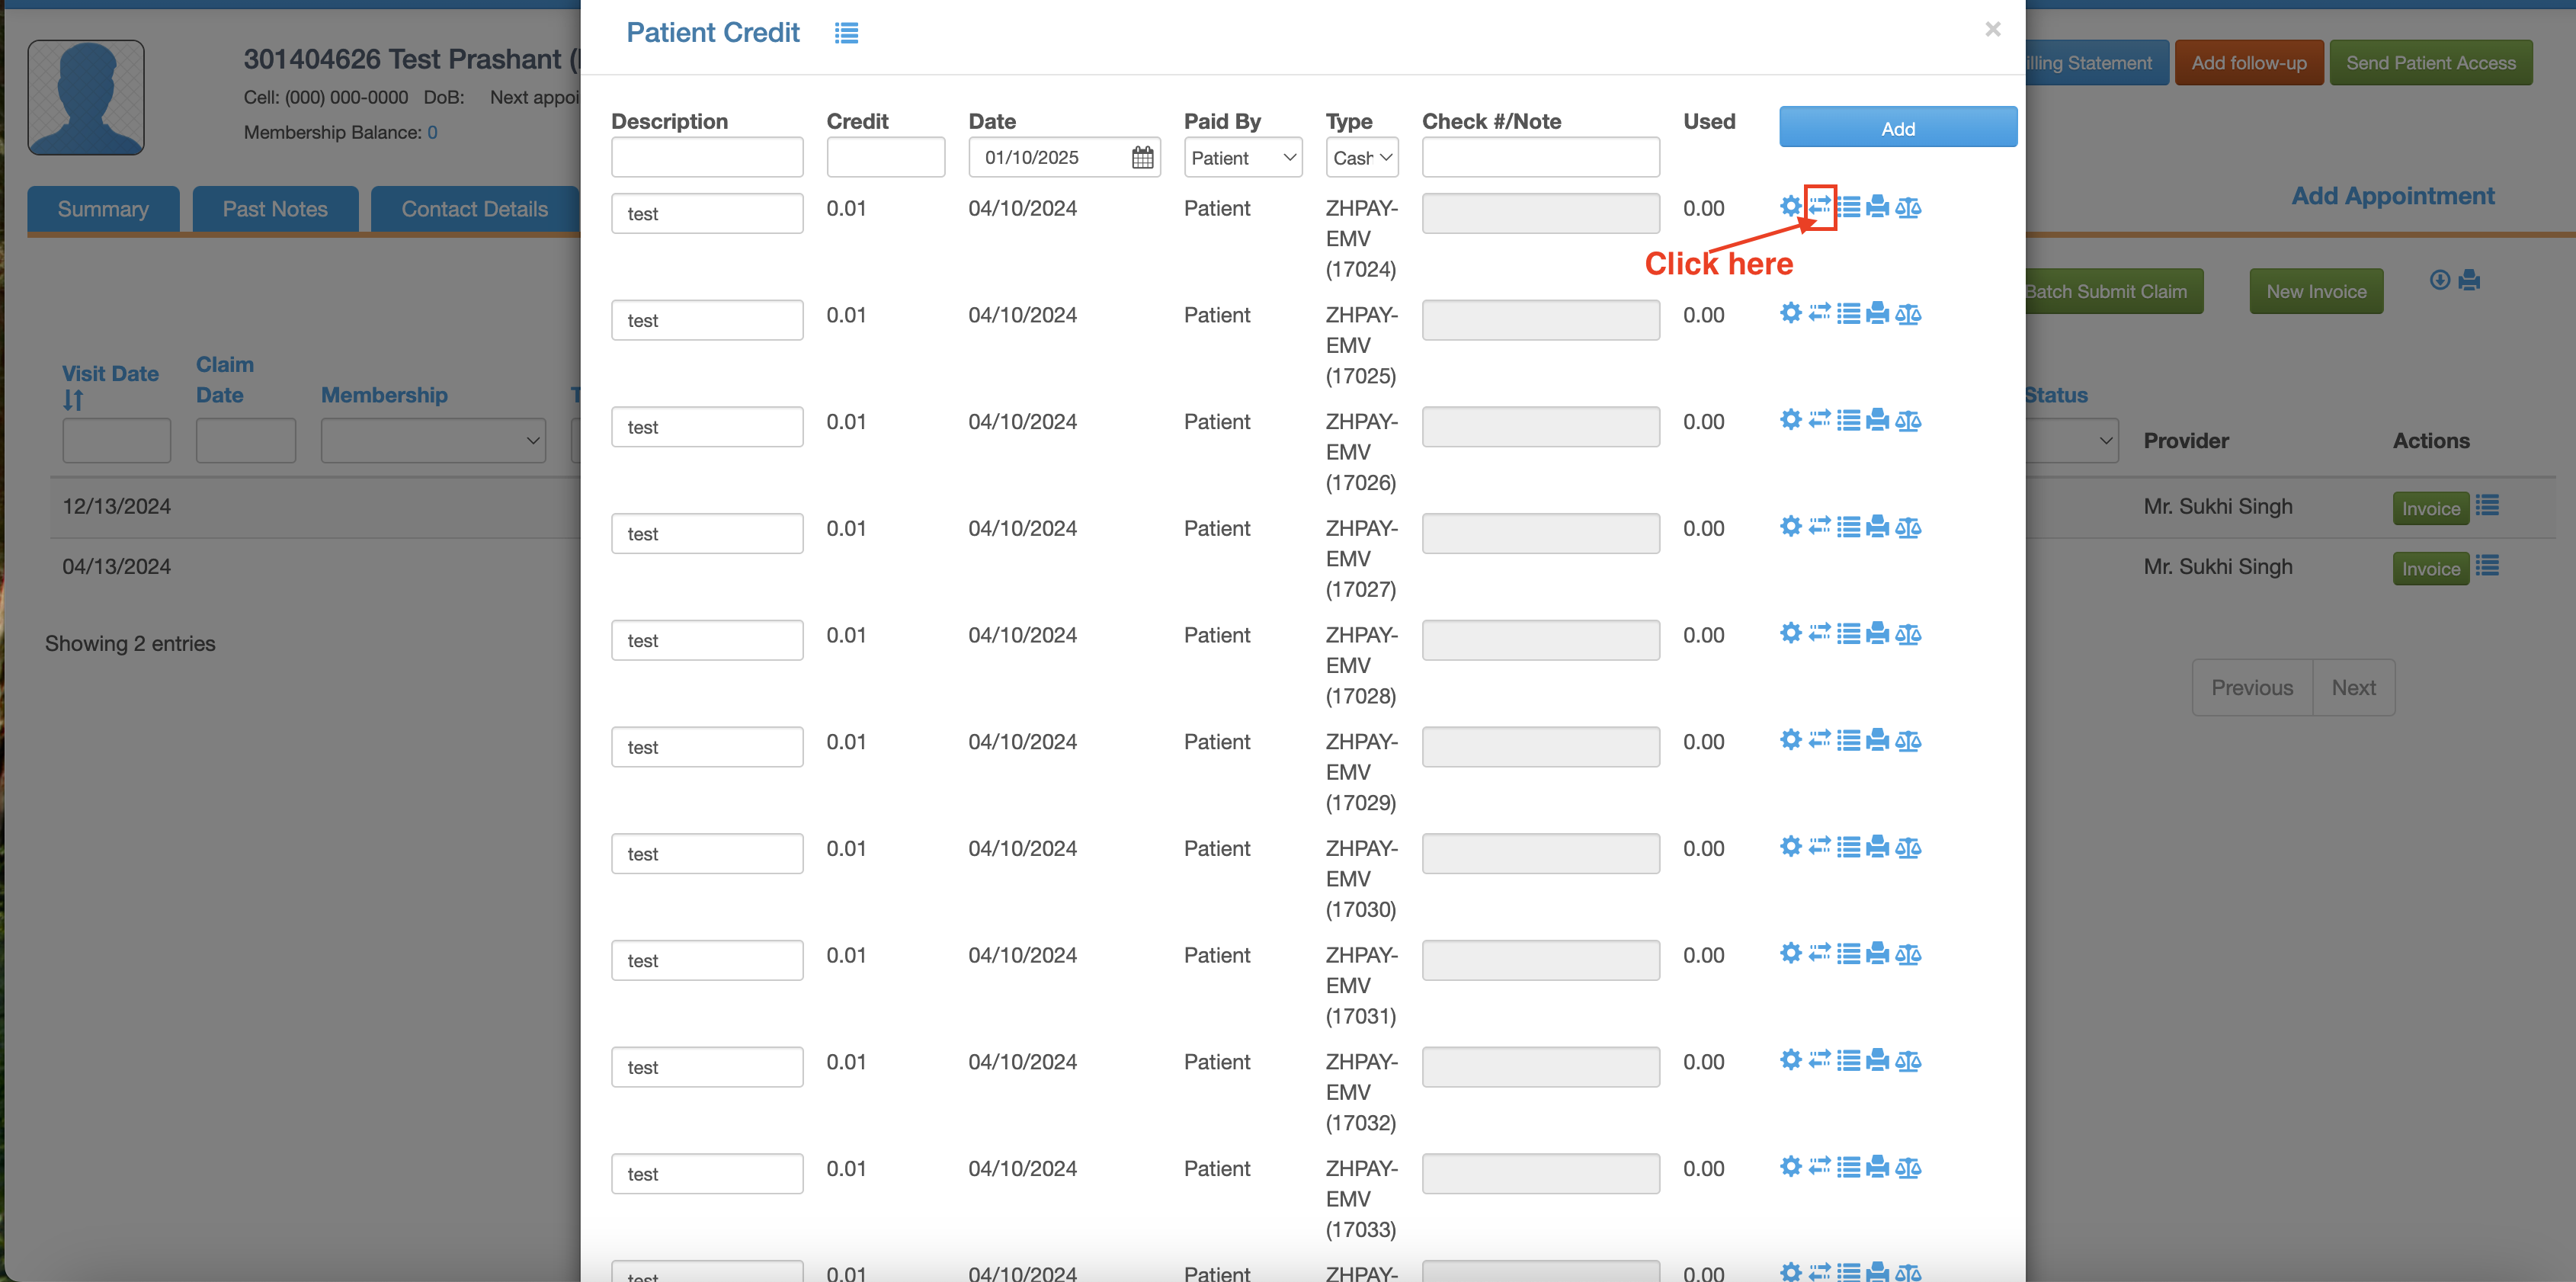The height and width of the screenshot is (1282, 2576).
Task: Click the Send Patient Access button
Action: click(2431, 62)
